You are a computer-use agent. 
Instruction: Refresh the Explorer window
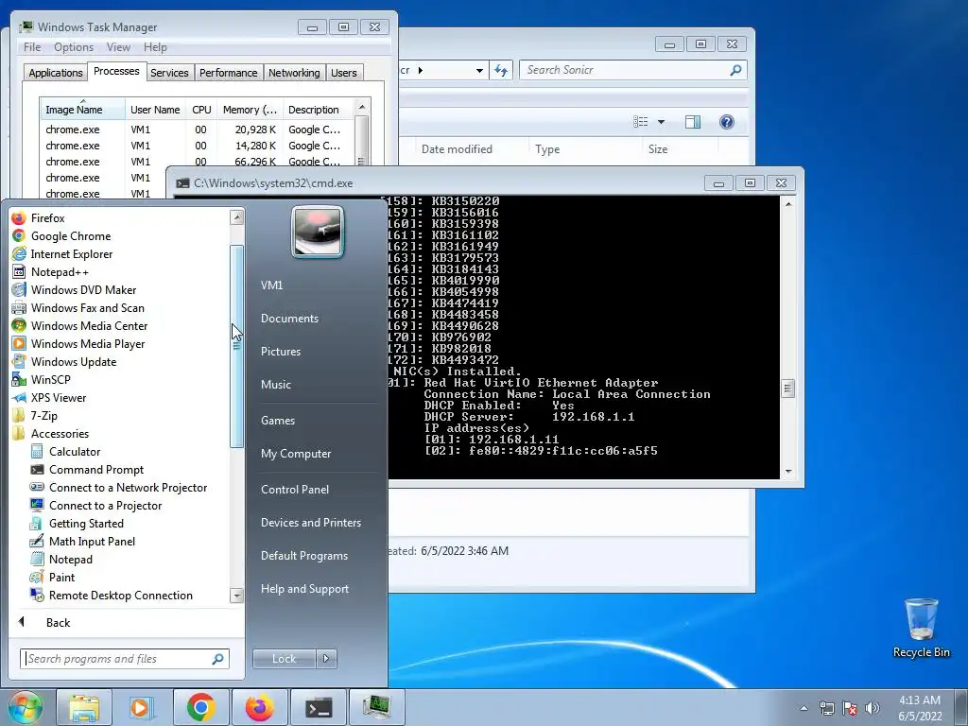(501, 70)
